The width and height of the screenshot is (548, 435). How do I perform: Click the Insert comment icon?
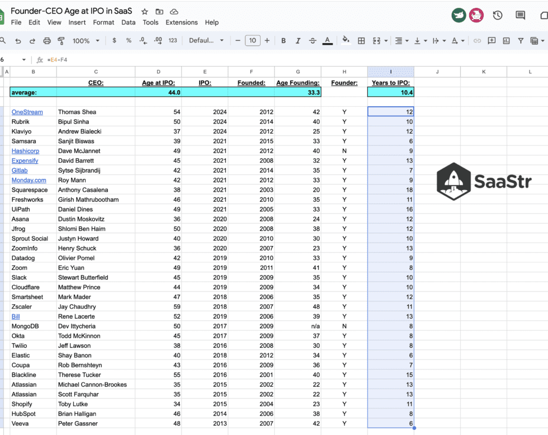pos(492,40)
